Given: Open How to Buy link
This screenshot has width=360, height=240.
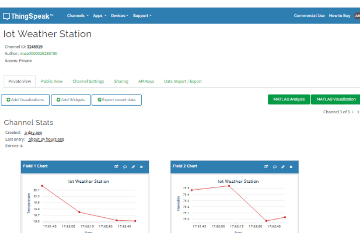Looking at the screenshot, I should pos(339,16).
